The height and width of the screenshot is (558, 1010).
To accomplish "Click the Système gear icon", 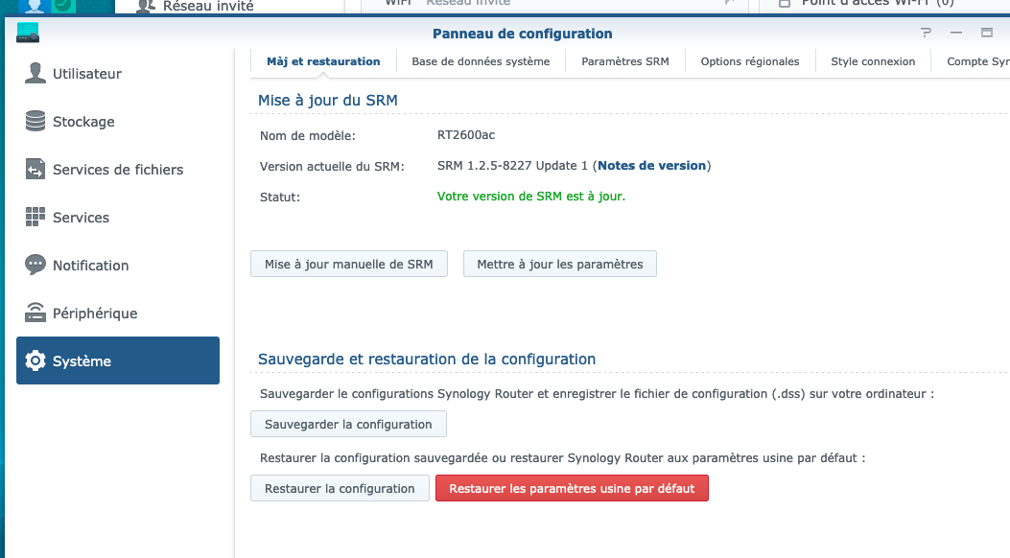I will coord(35,361).
